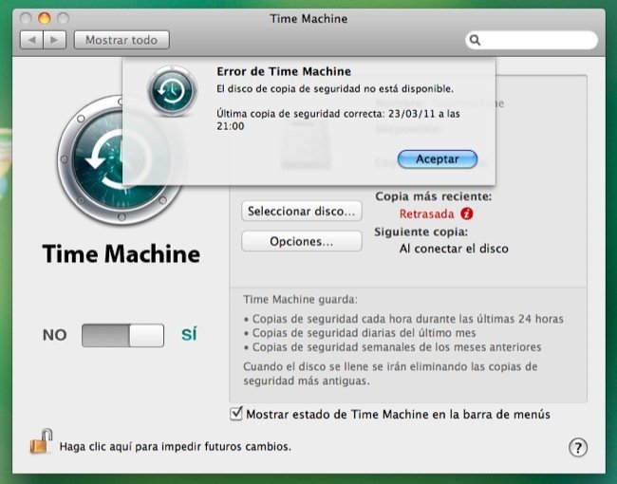The width and height of the screenshot is (617, 484).
Task: Click the Time Machine icon in error dialog
Action: pos(172,91)
